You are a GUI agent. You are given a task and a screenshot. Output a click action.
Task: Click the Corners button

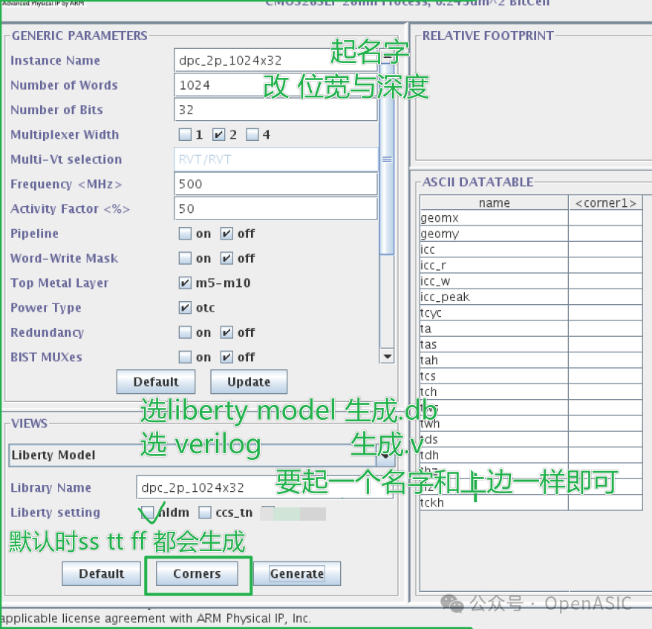click(197, 573)
